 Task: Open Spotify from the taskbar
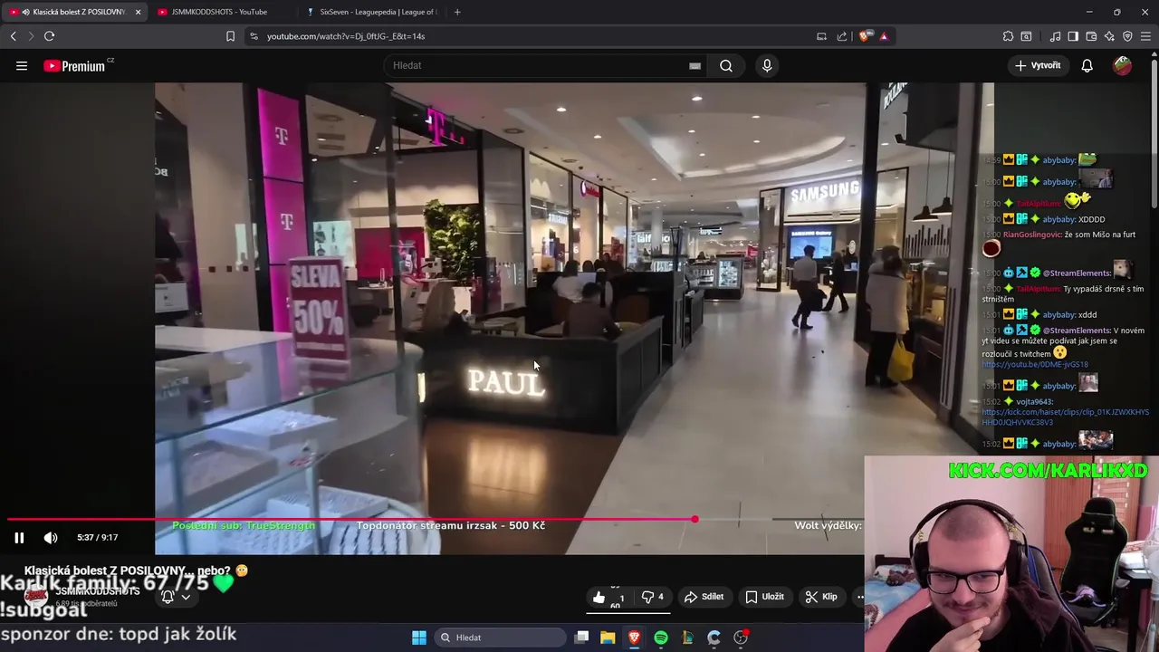661,638
